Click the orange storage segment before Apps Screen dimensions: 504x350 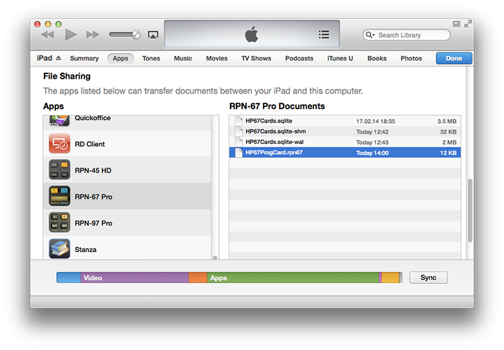[197, 277]
